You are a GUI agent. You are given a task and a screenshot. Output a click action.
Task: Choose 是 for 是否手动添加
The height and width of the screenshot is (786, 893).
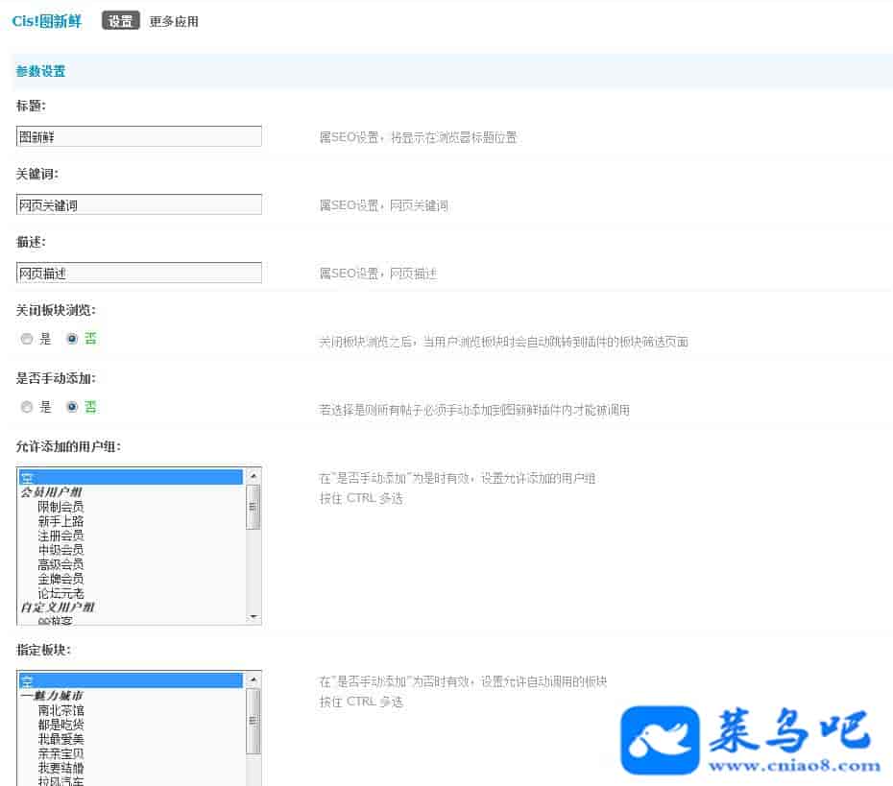point(27,407)
